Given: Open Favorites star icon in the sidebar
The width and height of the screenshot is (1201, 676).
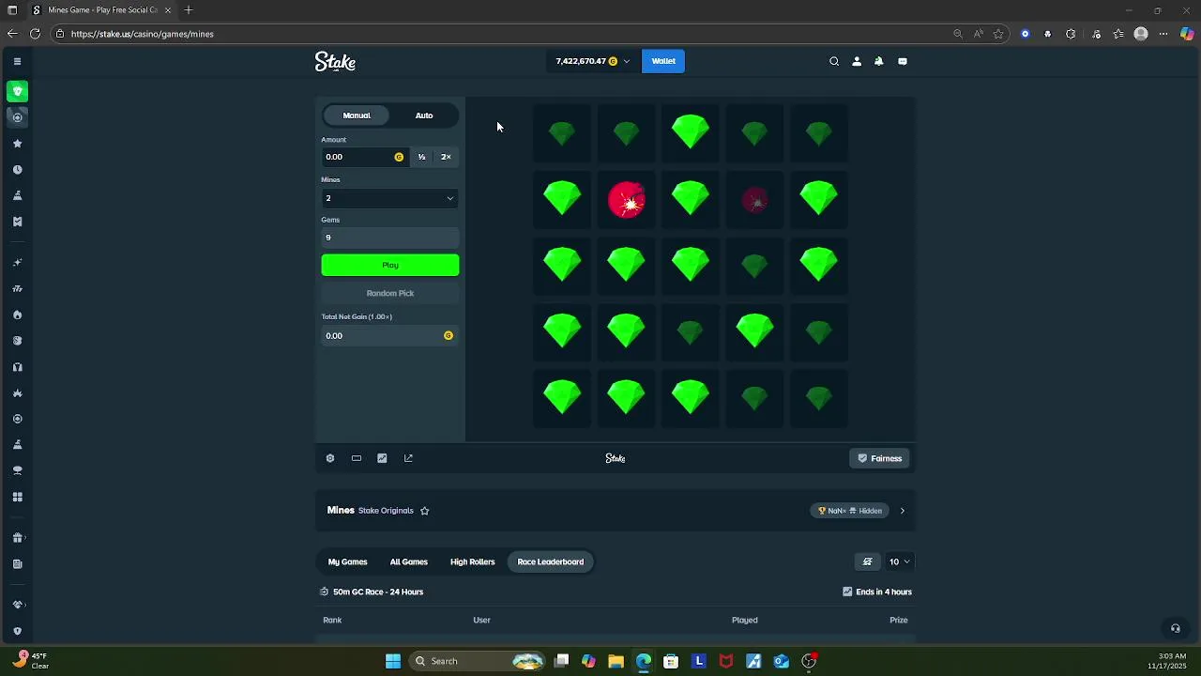Looking at the screenshot, I should 17,144.
